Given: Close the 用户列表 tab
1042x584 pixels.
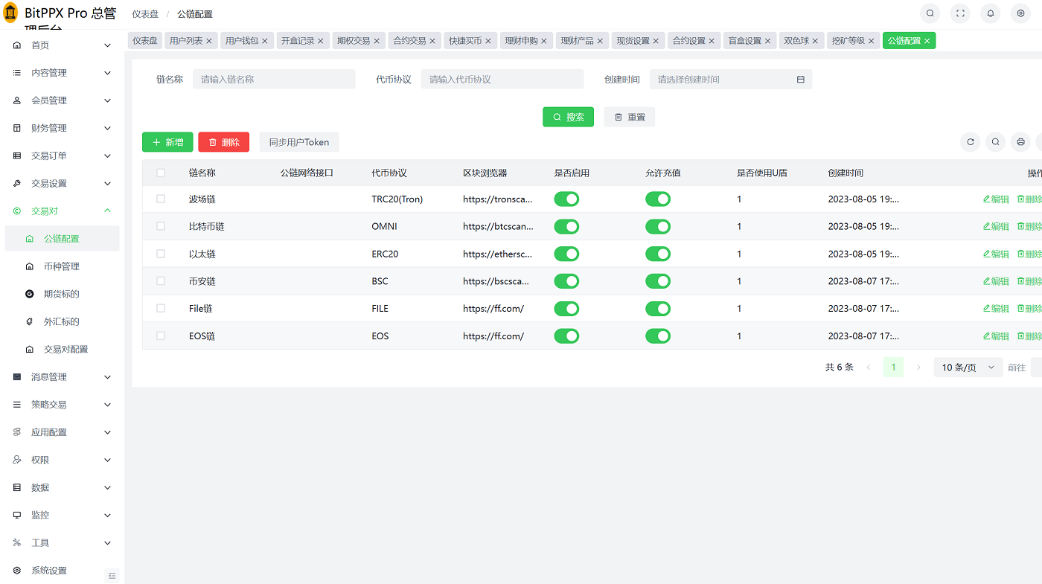Looking at the screenshot, I should point(209,41).
